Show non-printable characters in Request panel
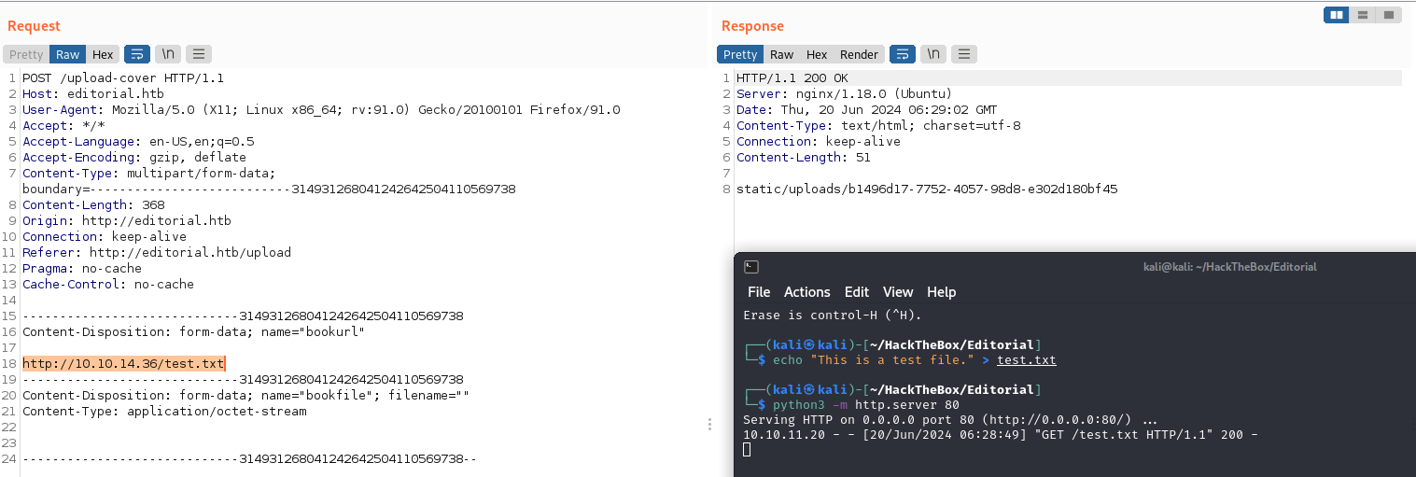 168,54
